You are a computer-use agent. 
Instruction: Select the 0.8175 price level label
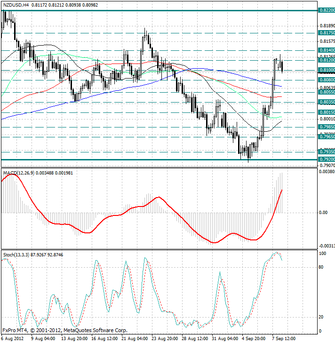[x=327, y=33]
